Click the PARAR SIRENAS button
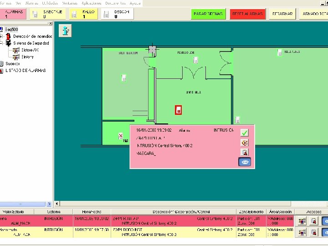Screen dimensions: 328x246 (x=208, y=14)
